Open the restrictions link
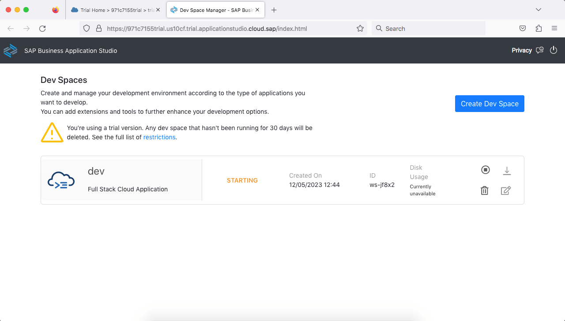The image size is (565, 321). (x=159, y=137)
